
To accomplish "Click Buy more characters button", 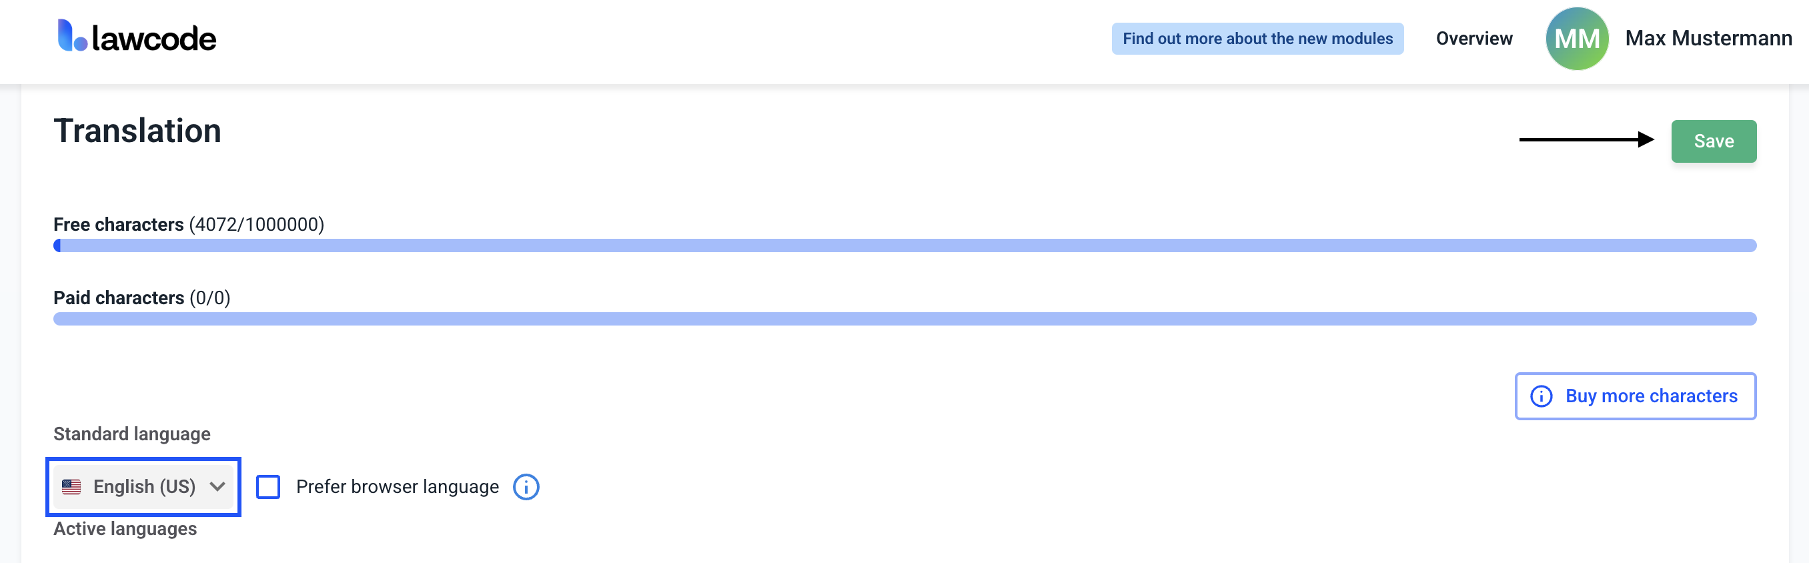I will coord(1635,396).
